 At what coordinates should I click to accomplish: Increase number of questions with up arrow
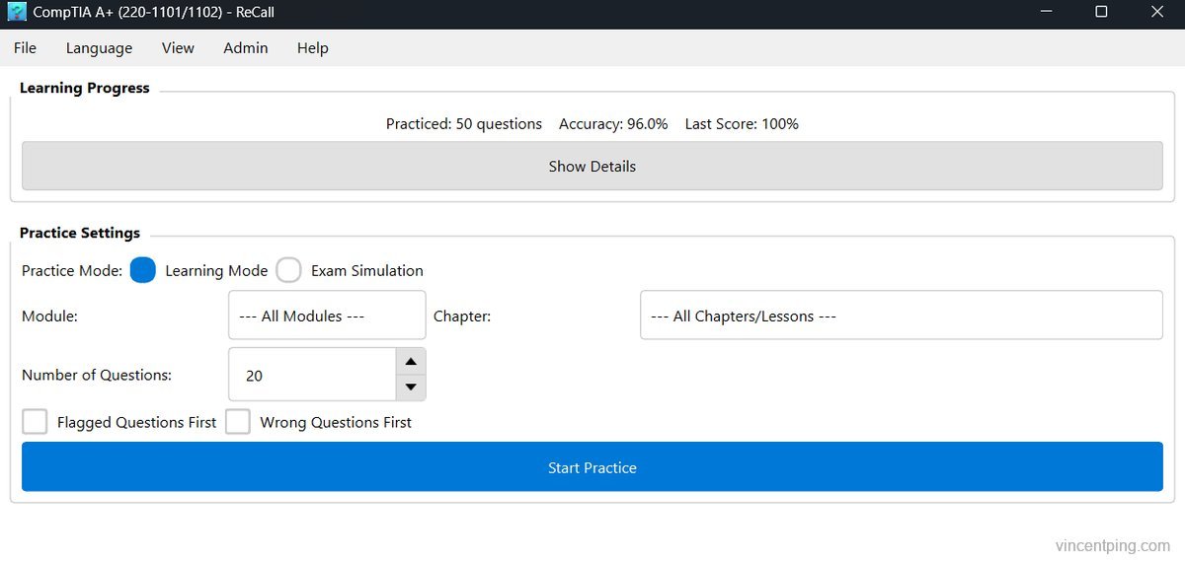pyautogui.click(x=411, y=362)
